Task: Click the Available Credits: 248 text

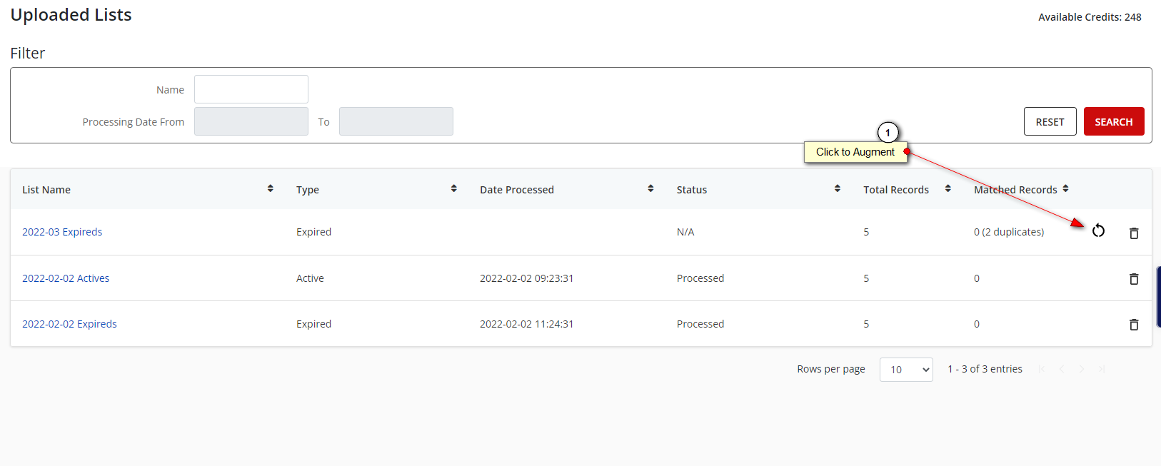Action: (1090, 17)
